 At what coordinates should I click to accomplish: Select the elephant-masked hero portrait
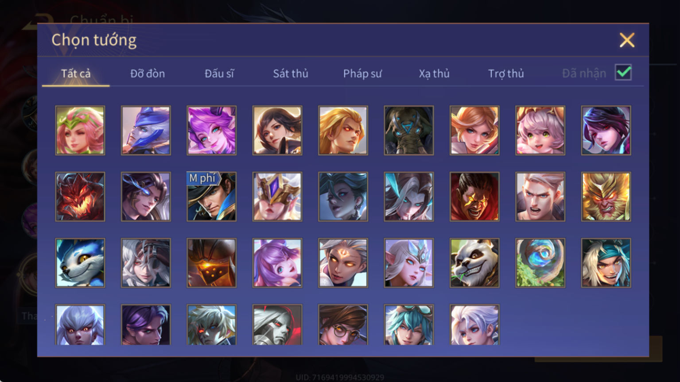pos(409,130)
